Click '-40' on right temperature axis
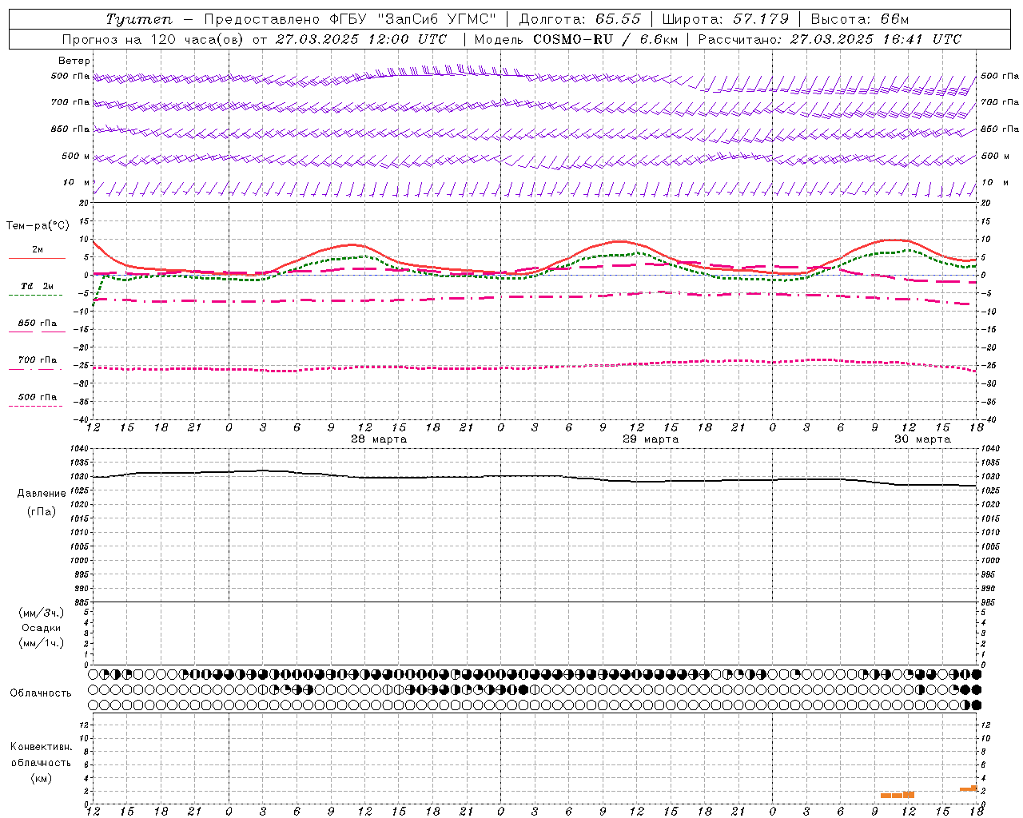The image size is (1023, 818). coord(989,420)
